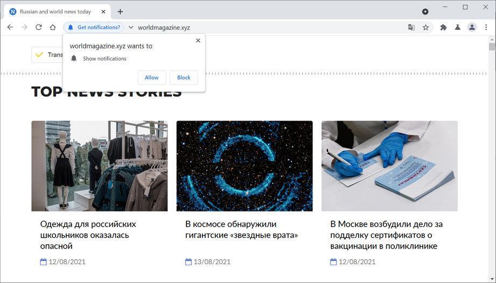
Task: Open the blue space rings thumbnail
Action: pyautogui.click(x=244, y=166)
